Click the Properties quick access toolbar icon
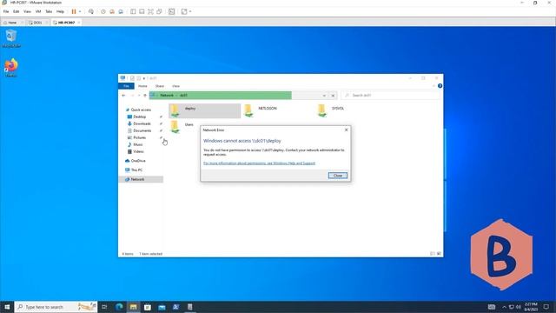The height and width of the screenshot is (313, 556). coord(132,78)
